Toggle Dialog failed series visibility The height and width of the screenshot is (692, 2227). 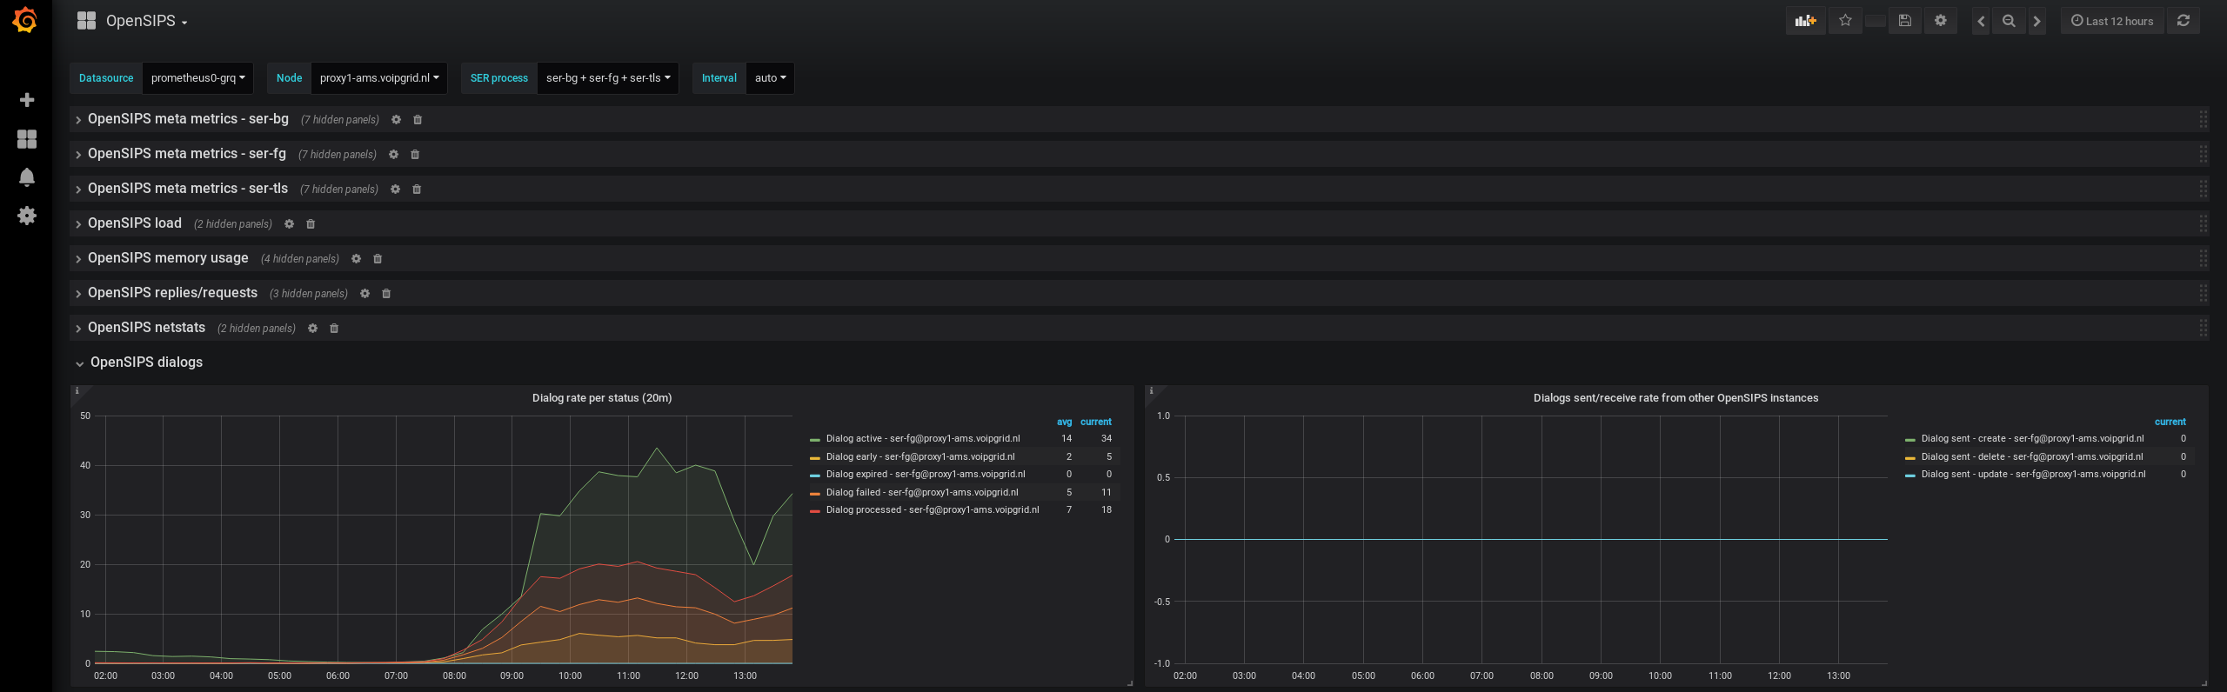(x=921, y=493)
